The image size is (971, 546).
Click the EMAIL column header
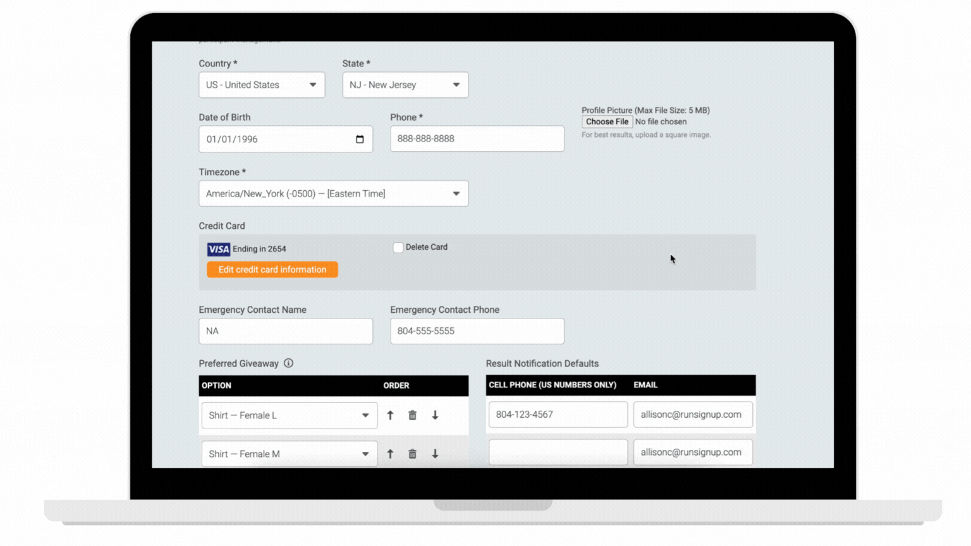coord(645,385)
